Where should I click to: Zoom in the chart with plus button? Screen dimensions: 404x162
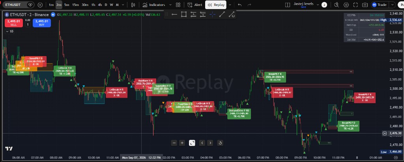point(182,143)
